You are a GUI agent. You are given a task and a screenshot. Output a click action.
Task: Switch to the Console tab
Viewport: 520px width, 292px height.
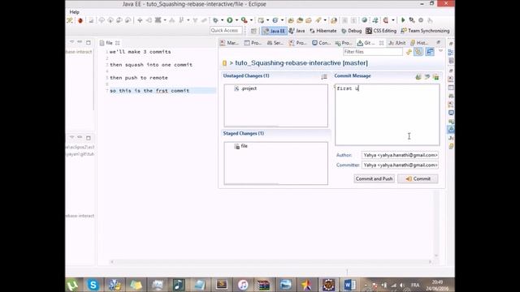pyautogui.click(x=322, y=43)
